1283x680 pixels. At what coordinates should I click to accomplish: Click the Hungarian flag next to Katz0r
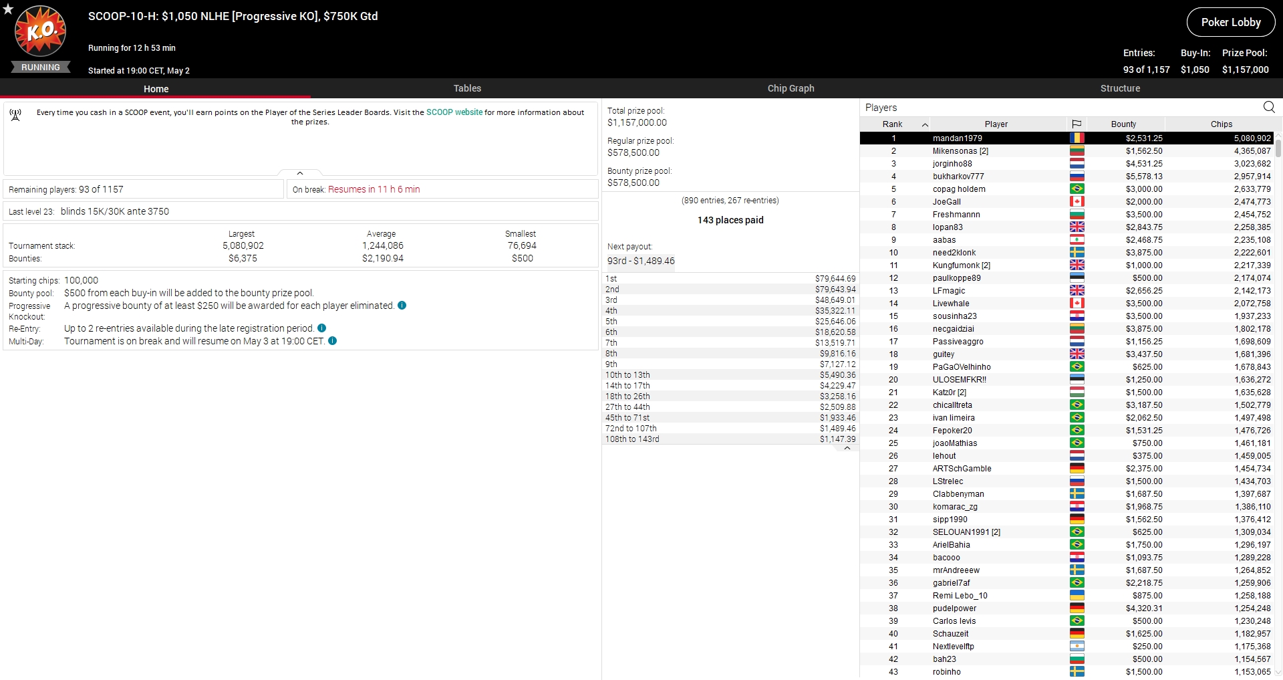[1077, 392]
